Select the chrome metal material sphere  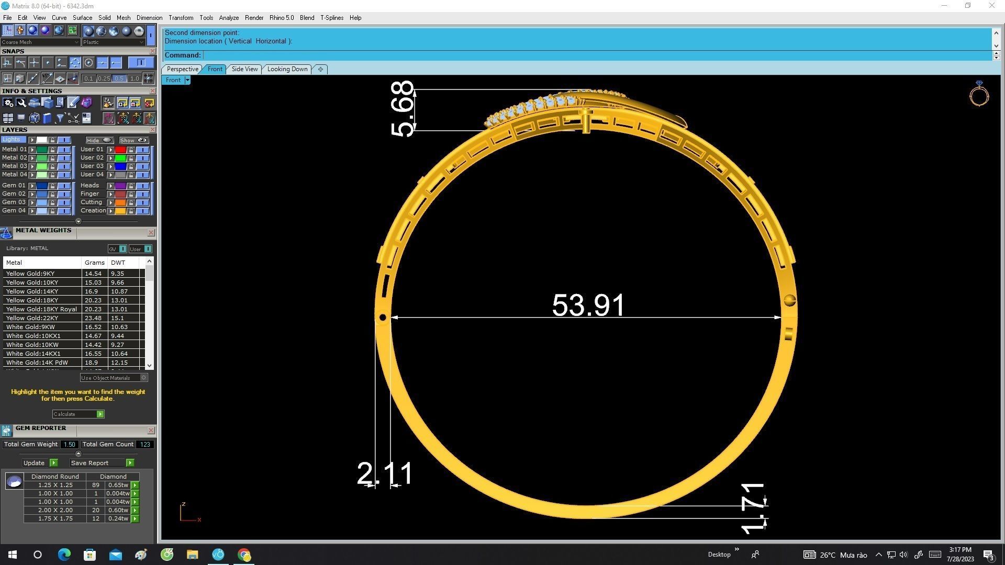139,31
